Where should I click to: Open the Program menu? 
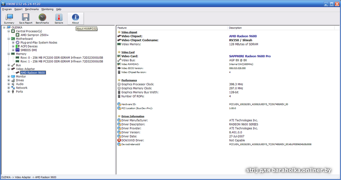(x=7, y=9)
